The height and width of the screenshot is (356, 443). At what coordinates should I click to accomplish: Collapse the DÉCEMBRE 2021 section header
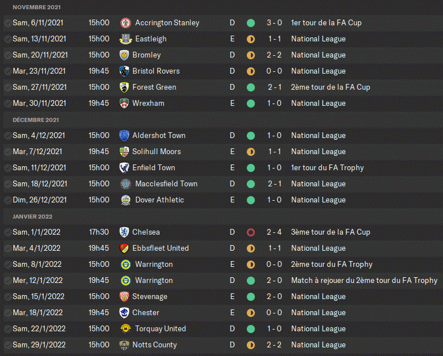click(x=36, y=120)
